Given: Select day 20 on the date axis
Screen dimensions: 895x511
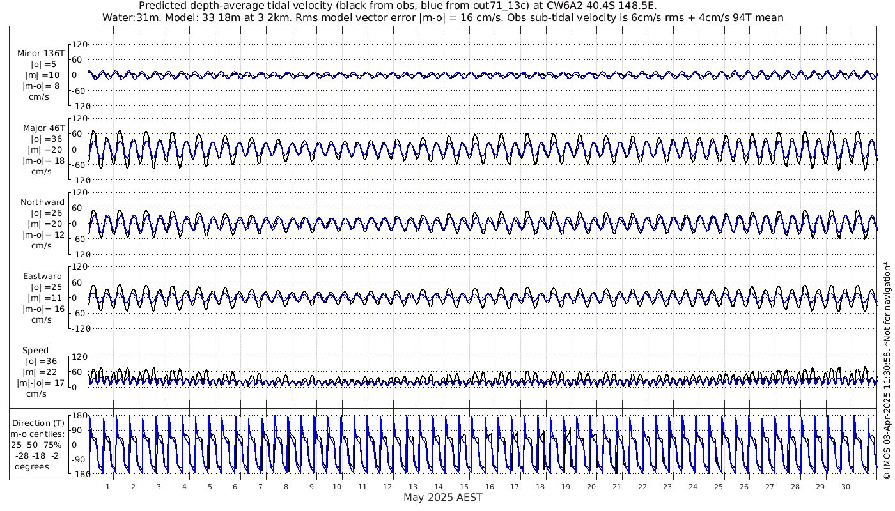Looking at the screenshot, I should 591,487.
